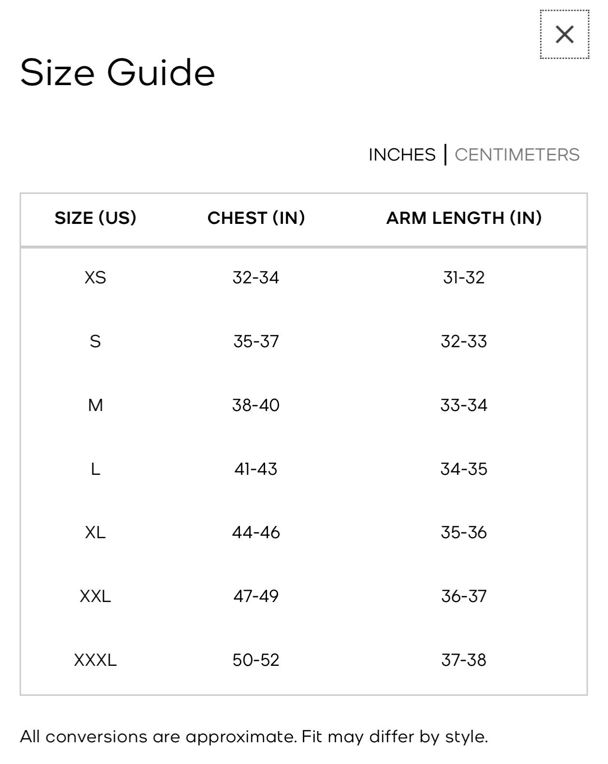Viewport: 608px width, 764px height.
Task: Select the XXL size row label
Action: 96,596
